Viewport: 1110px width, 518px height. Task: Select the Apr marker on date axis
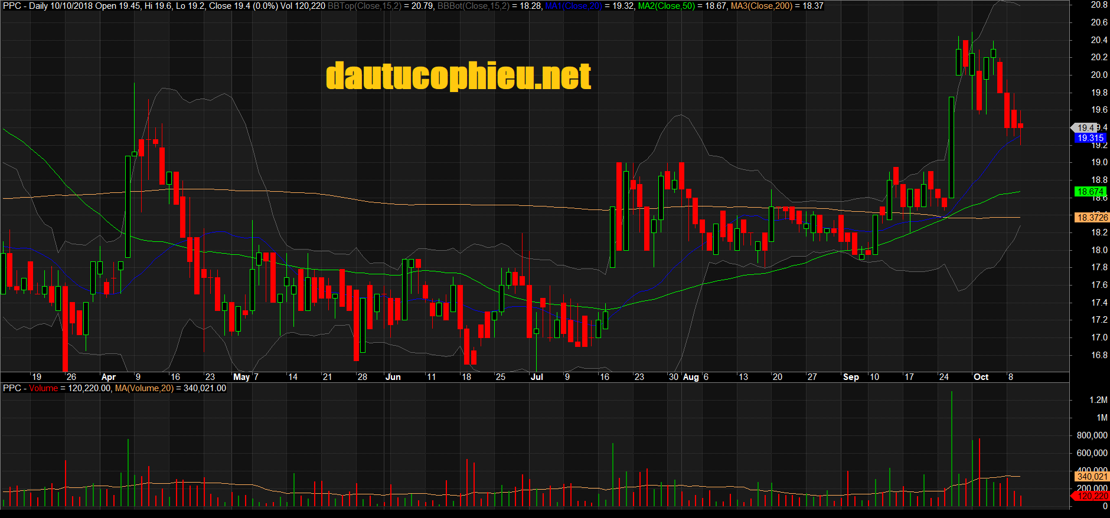point(109,377)
